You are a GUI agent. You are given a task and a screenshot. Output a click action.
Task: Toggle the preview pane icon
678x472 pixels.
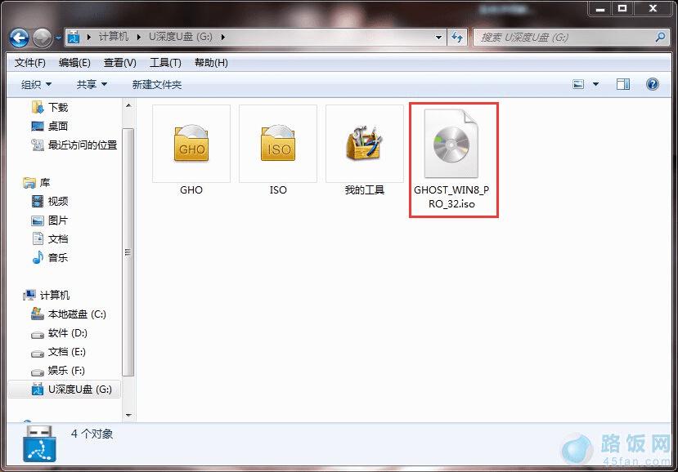tap(623, 84)
